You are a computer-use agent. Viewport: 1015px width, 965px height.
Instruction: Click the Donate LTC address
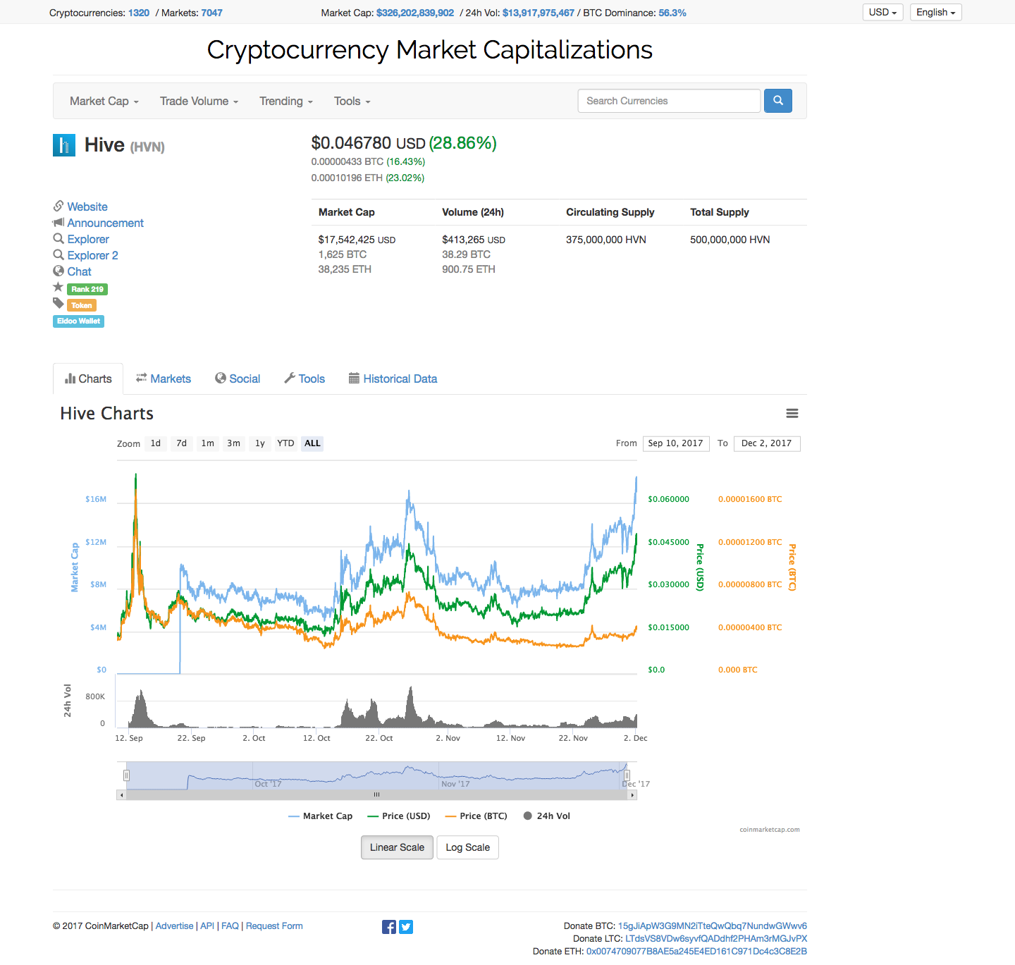coord(716,939)
